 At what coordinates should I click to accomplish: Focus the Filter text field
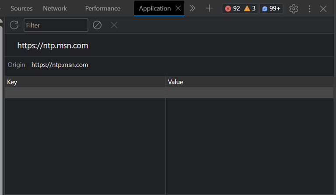(56, 25)
